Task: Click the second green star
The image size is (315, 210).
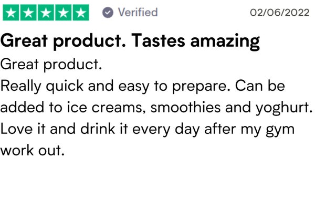Action: pos(28,13)
